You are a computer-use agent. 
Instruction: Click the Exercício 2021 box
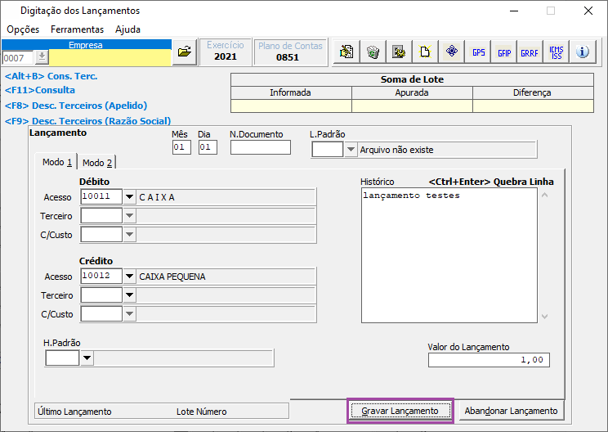(x=226, y=52)
